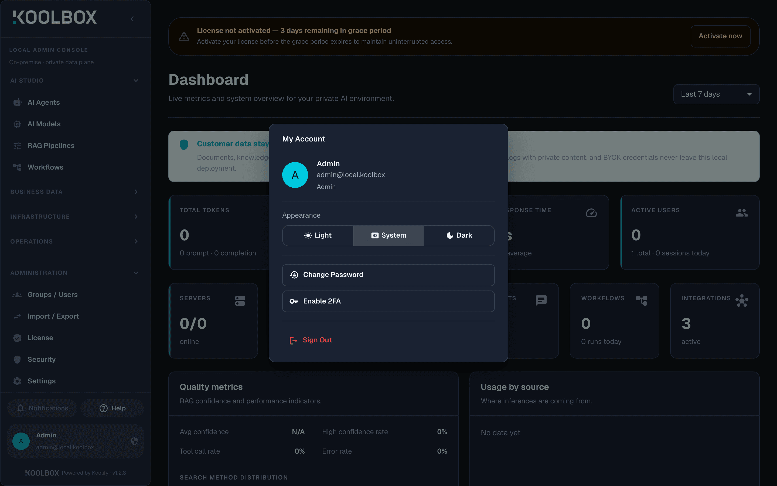Open the Last 7 days dropdown

pos(716,94)
